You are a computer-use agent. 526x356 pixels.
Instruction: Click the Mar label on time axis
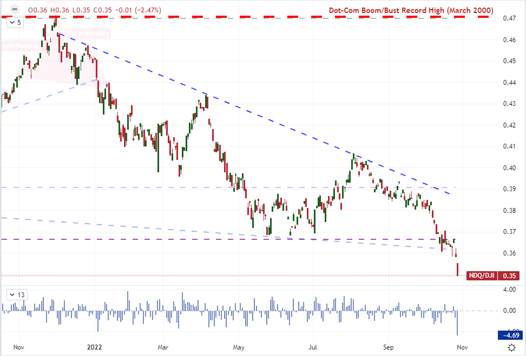pyautogui.click(x=163, y=347)
